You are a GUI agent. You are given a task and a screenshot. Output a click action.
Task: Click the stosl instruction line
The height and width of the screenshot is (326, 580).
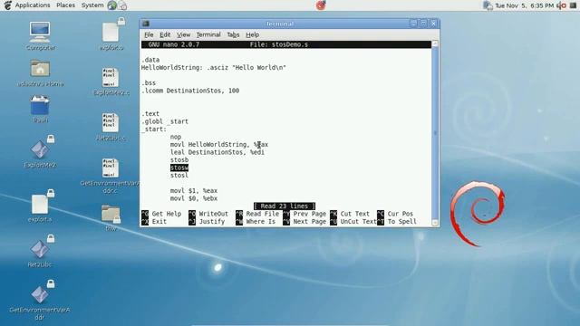point(179,176)
